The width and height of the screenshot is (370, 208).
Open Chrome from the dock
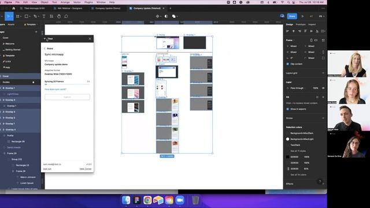click(x=147, y=200)
